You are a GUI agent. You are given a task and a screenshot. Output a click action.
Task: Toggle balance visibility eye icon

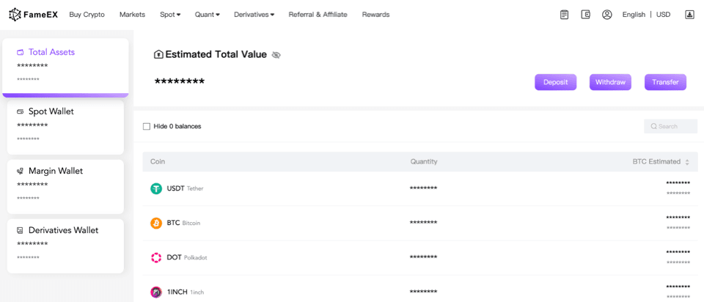coord(276,55)
